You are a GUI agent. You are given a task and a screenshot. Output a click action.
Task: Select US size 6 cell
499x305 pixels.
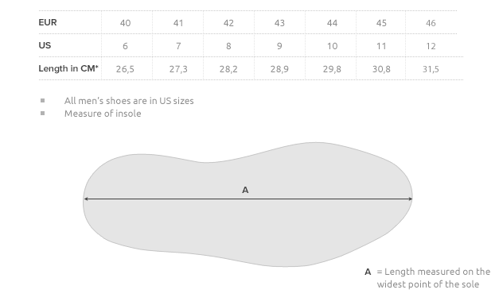(126, 46)
